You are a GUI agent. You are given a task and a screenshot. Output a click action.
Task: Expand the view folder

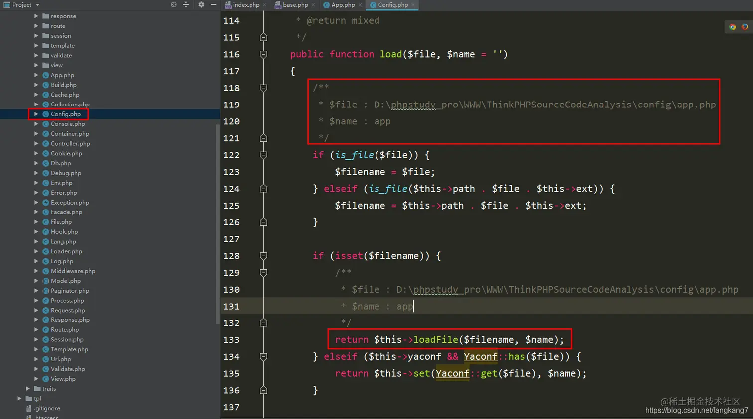36,65
